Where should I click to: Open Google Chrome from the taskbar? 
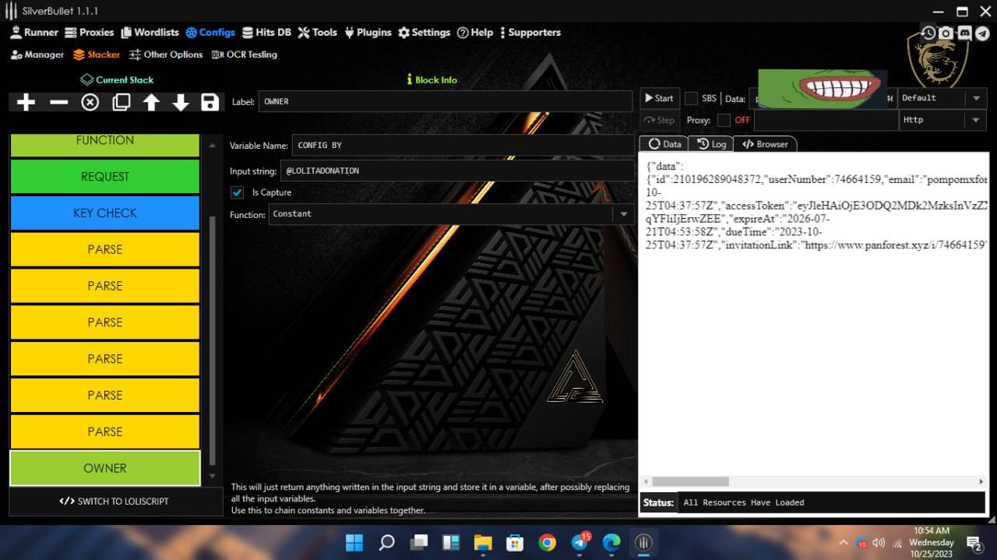click(x=547, y=542)
